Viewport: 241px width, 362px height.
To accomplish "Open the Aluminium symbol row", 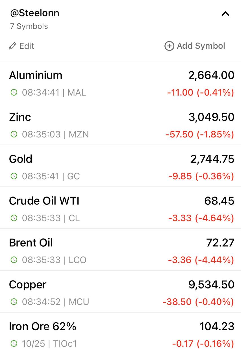I will coord(120,82).
